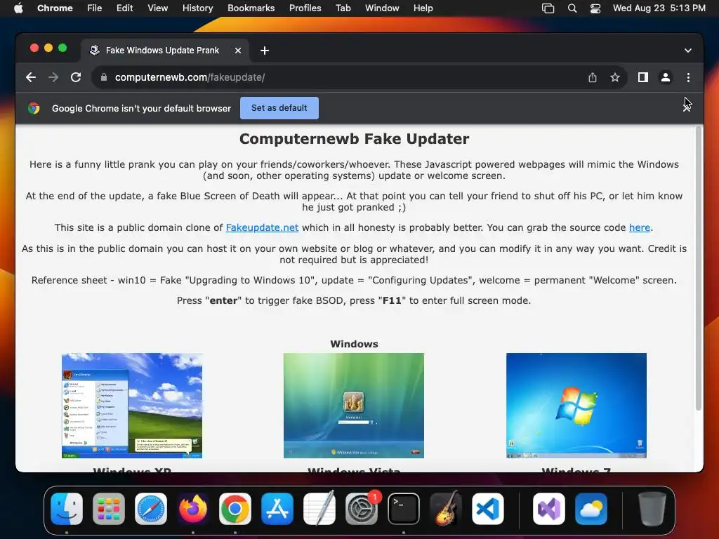Open the Windows 7 thumbnail
Image resolution: width=719 pixels, height=539 pixels.
click(576, 406)
